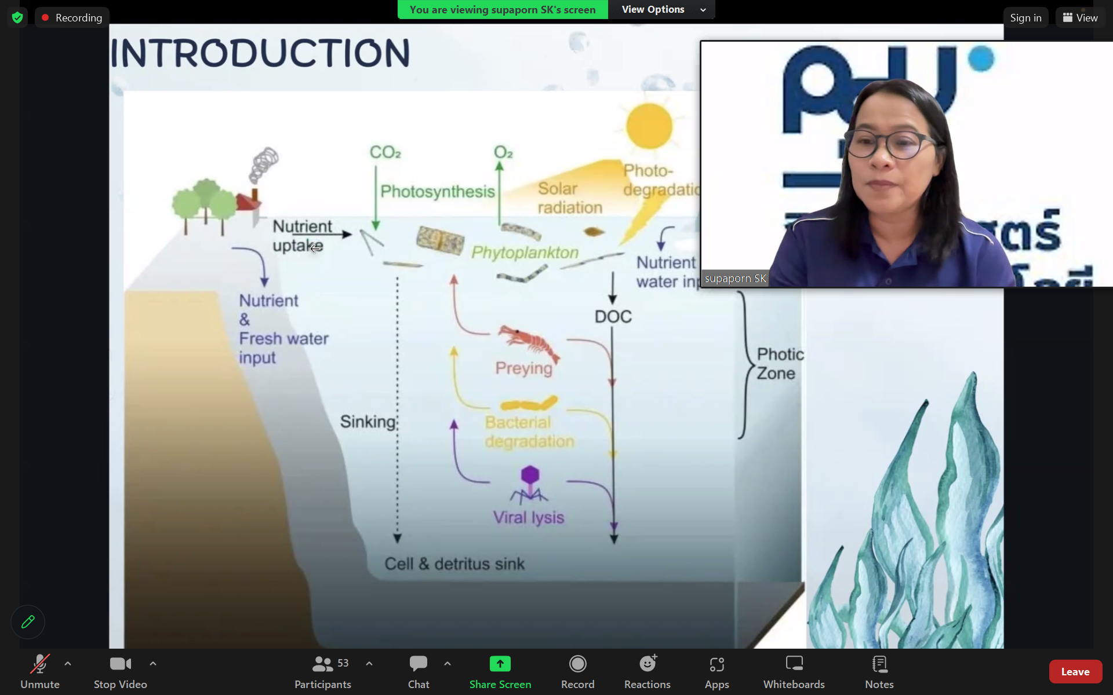This screenshot has height=695, width=1113.
Task: Click the Sign in button
Action: (x=1025, y=17)
